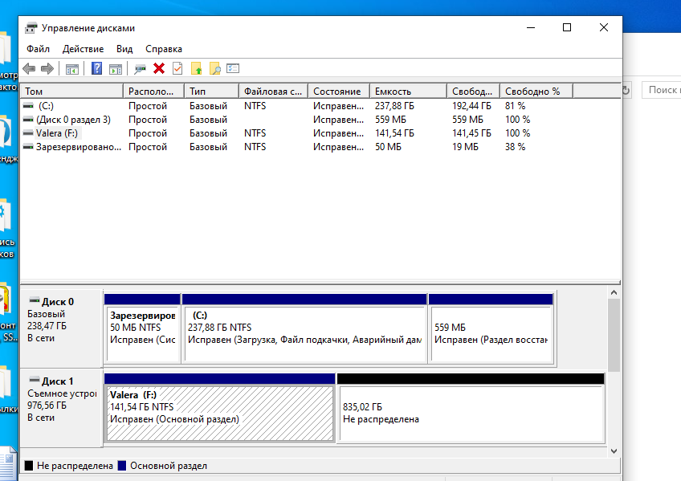Click the connect/rescan disk toolbar icon

coord(140,68)
